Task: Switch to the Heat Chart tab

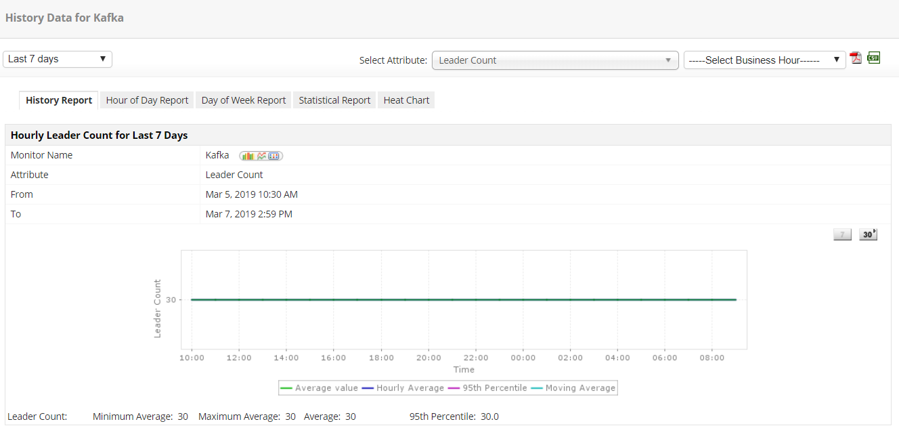Action: point(405,100)
